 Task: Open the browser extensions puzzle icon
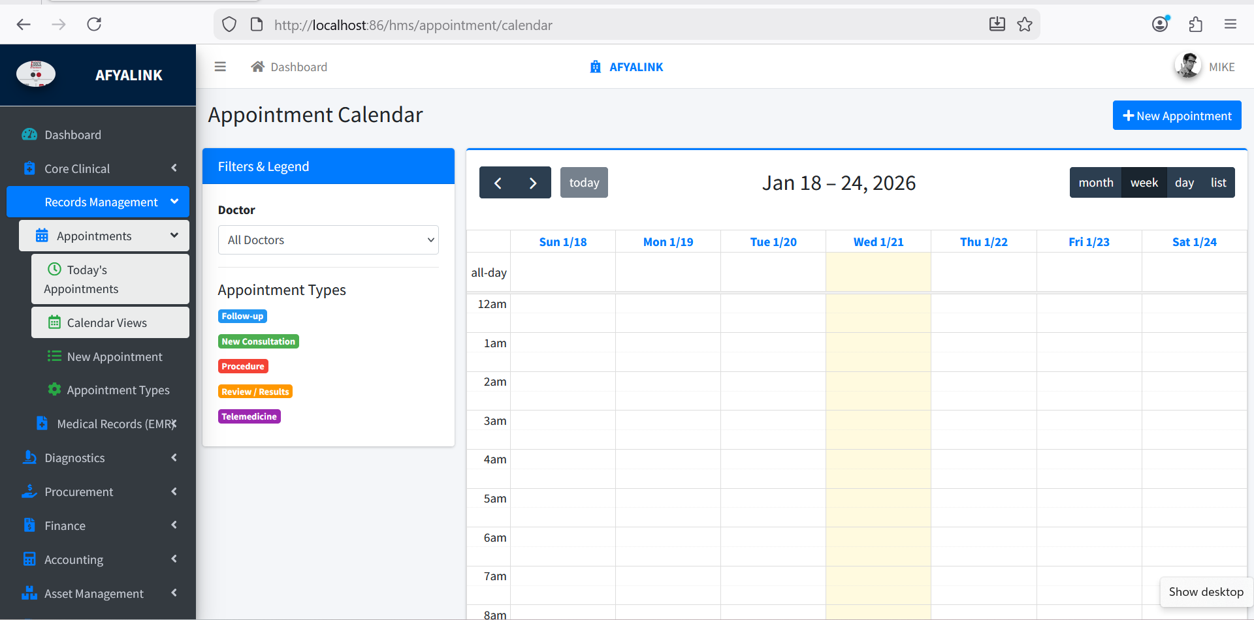click(x=1195, y=25)
